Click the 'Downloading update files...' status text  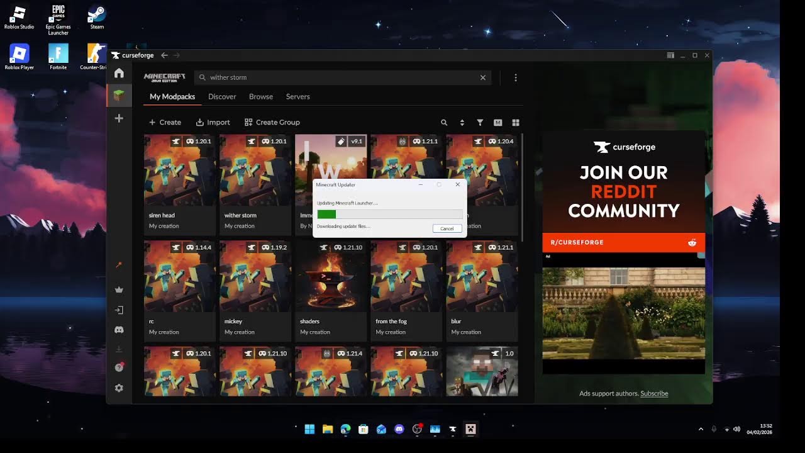coord(343,226)
